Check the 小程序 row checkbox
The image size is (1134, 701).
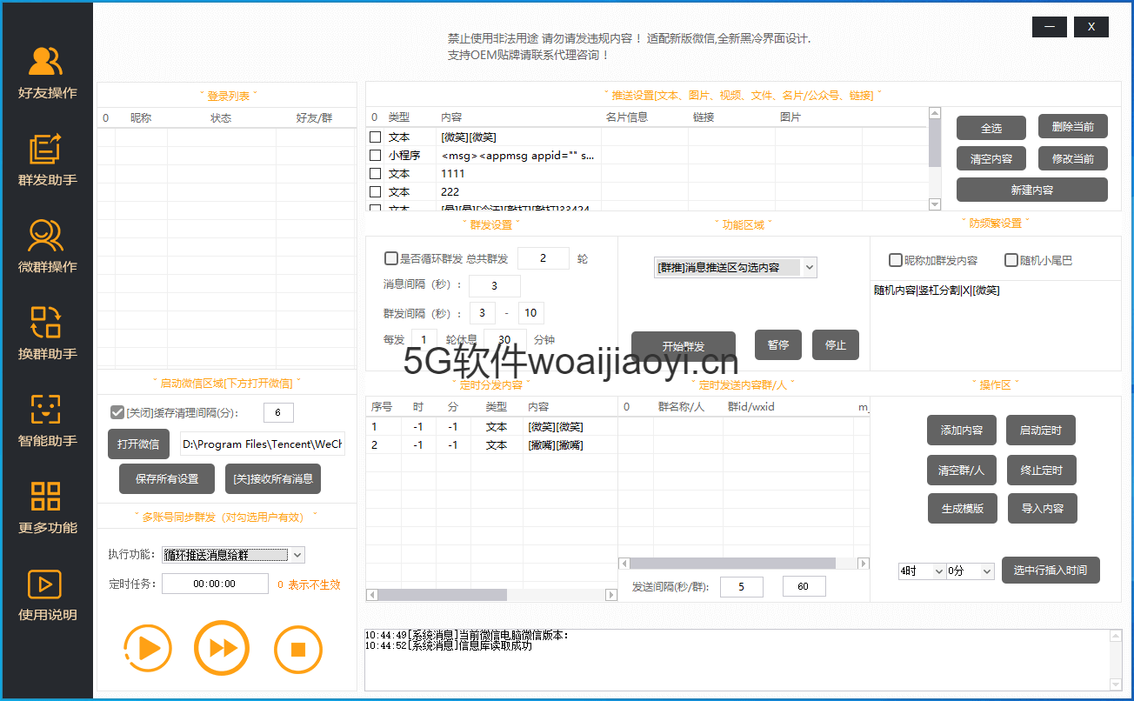coord(376,156)
